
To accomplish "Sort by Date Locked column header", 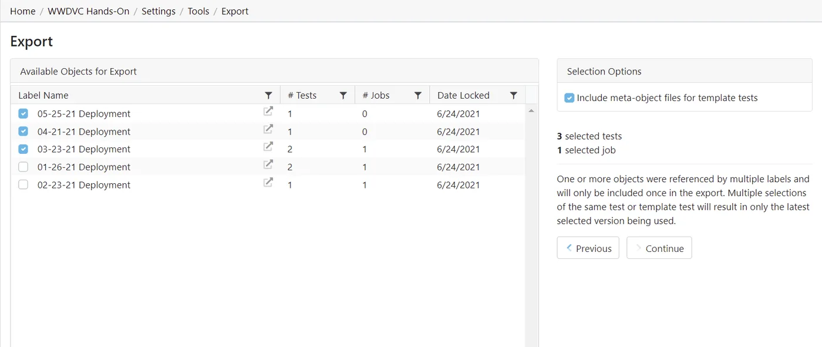I will tap(463, 95).
